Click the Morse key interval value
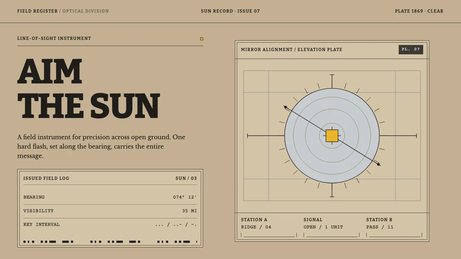The image size is (461, 259). point(176,224)
